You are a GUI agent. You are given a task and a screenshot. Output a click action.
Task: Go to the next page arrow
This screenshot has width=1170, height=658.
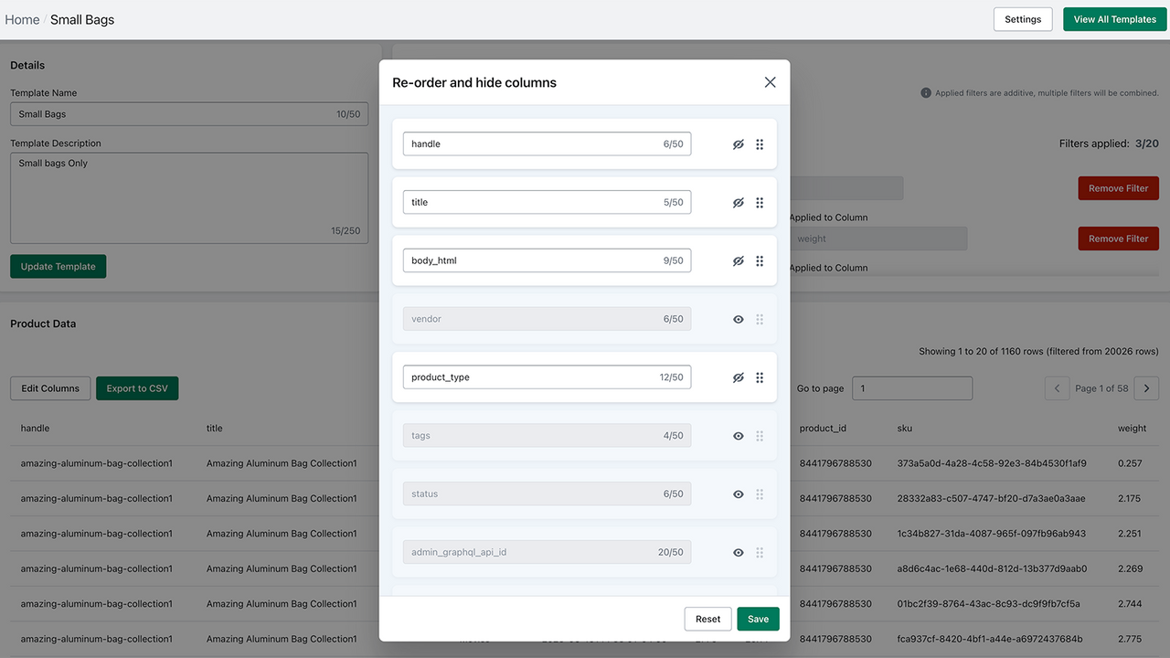tap(1146, 388)
